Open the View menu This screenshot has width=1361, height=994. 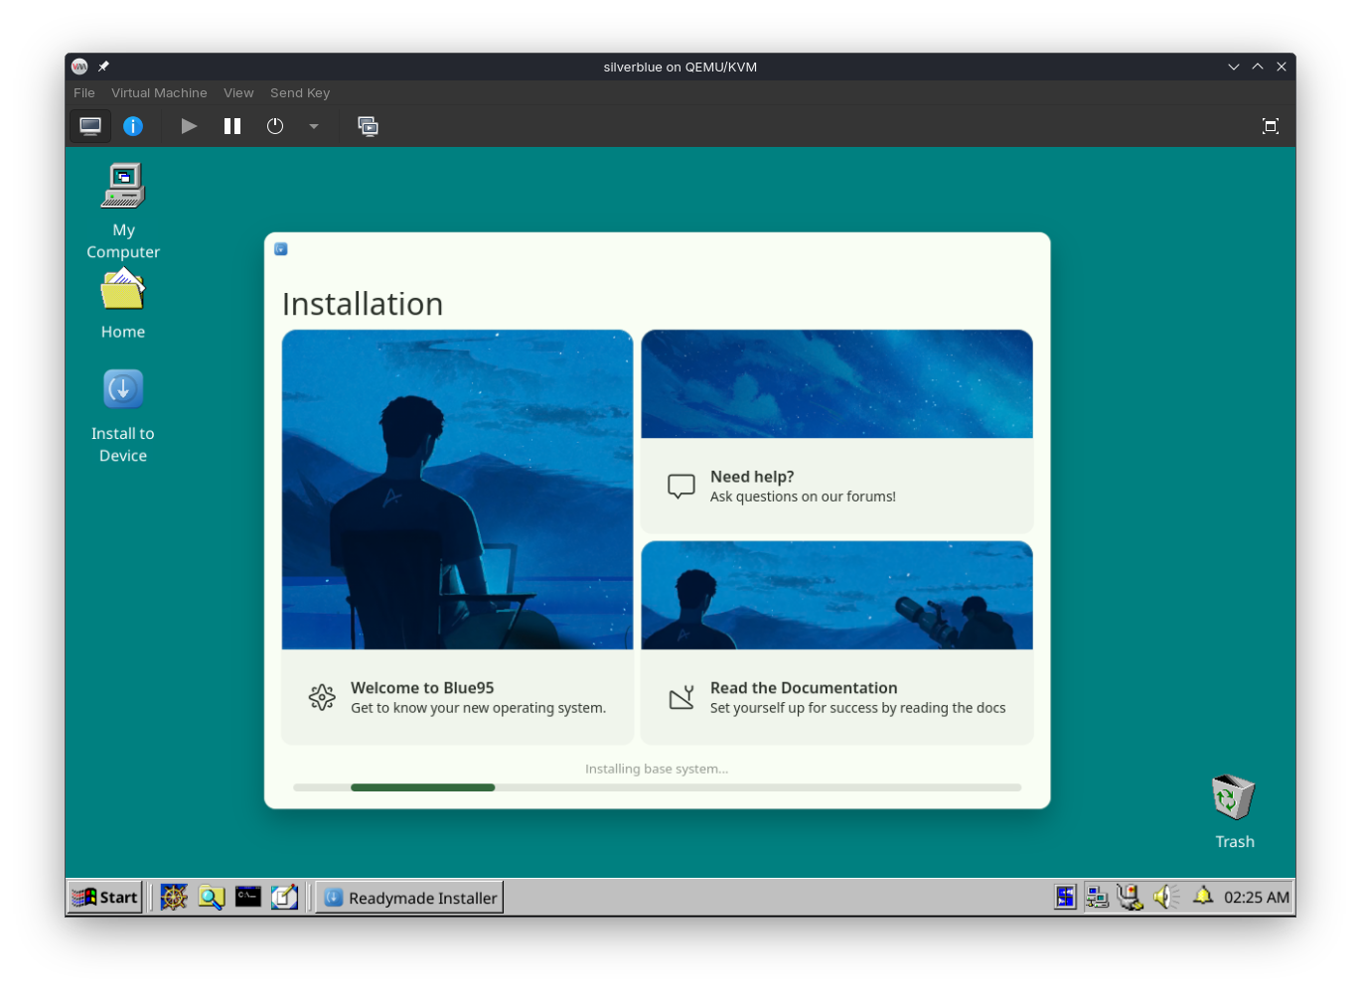click(238, 93)
